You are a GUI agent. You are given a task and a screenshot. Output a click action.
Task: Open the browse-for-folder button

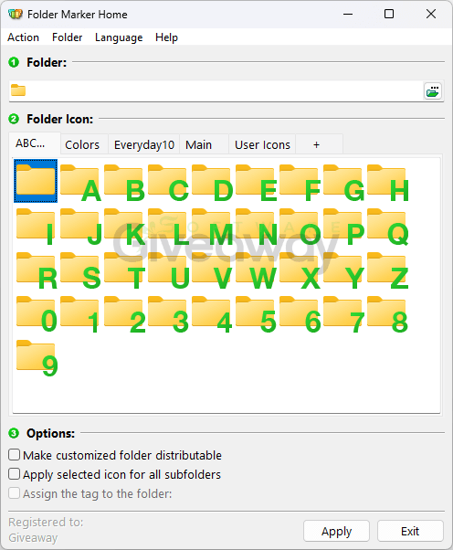tap(433, 91)
